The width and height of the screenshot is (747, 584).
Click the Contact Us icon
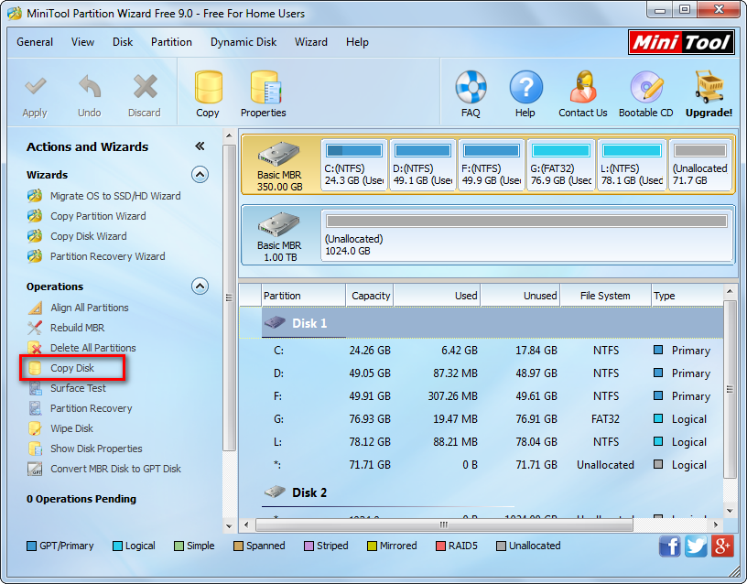583,87
